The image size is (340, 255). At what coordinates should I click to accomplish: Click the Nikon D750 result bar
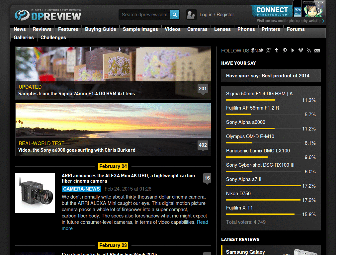[263, 200]
